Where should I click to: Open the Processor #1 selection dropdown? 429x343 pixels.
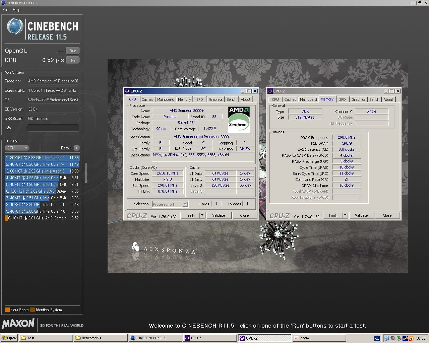click(170, 204)
